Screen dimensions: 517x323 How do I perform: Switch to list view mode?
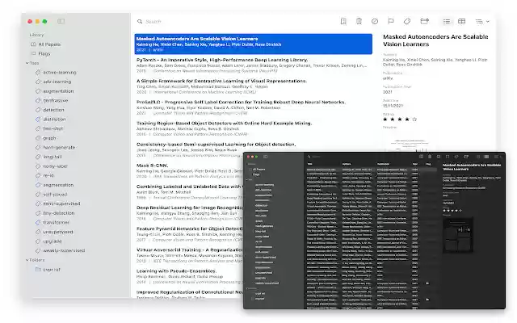447,22
